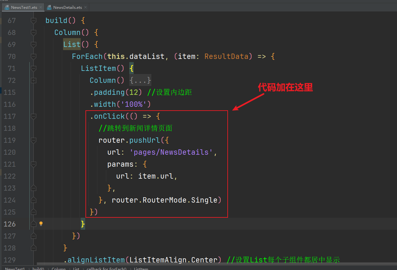
Task: Click 'ListItemAlign.Center' on line 129
Action: point(173,260)
